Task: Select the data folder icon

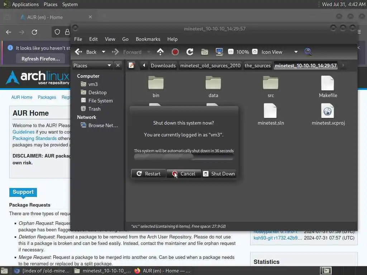Action: [x=213, y=83]
